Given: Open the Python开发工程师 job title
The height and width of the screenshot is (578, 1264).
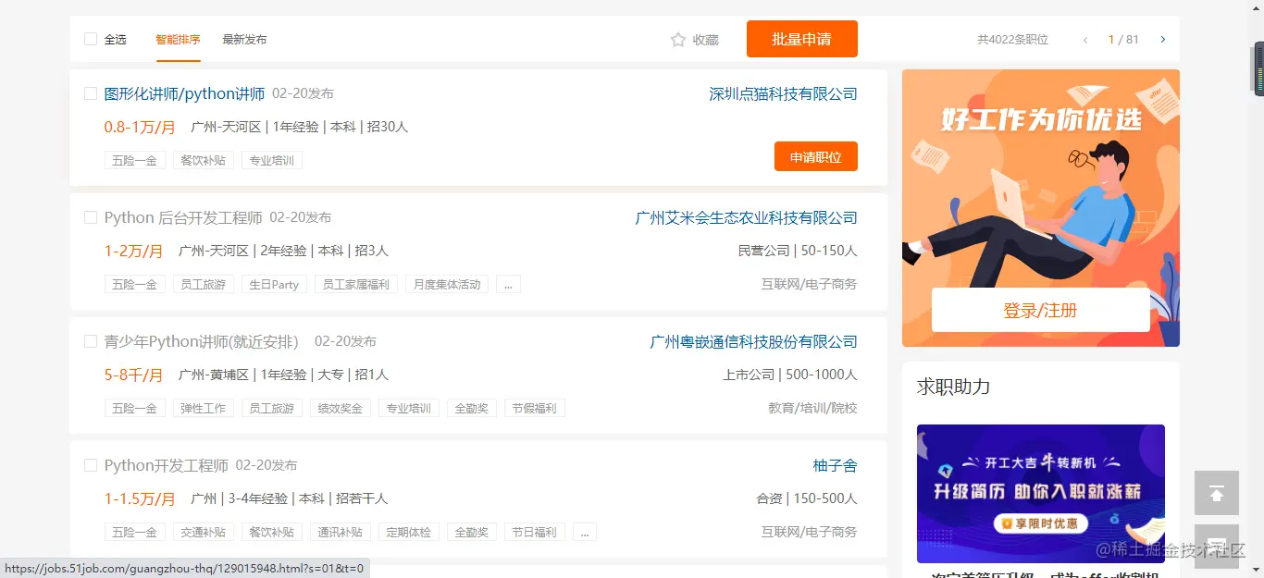Looking at the screenshot, I should pyautogui.click(x=166, y=465).
